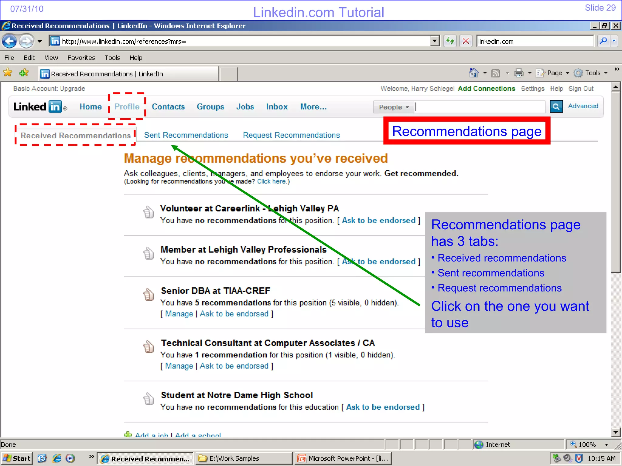The height and width of the screenshot is (466, 622).
Task: Open the File menu
Action: click(9, 58)
